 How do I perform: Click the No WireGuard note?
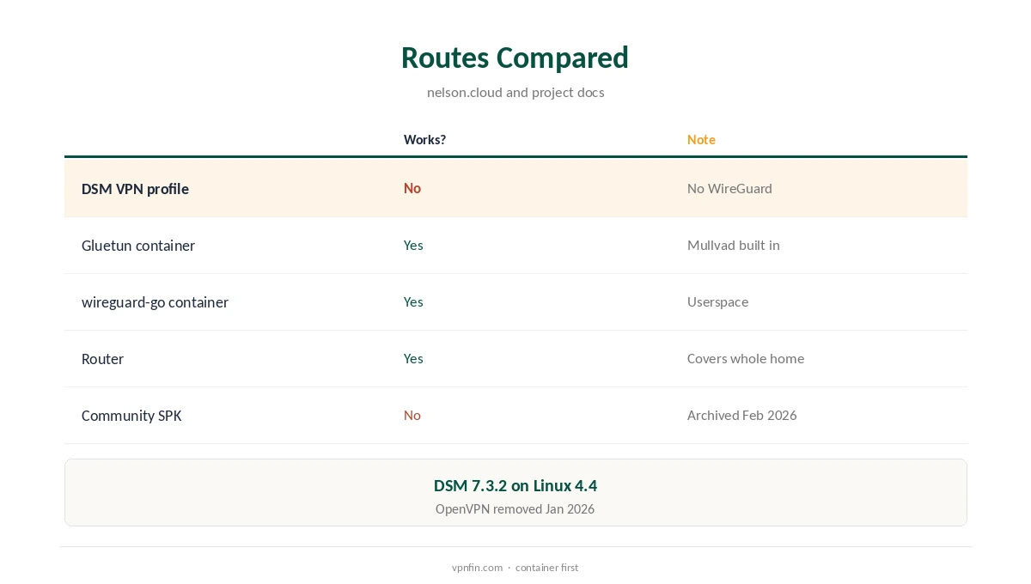729,188
